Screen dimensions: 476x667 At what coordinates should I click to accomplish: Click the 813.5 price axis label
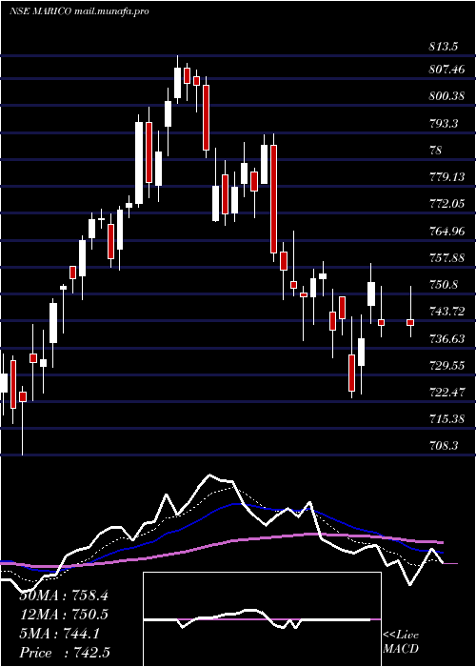[443, 47]
